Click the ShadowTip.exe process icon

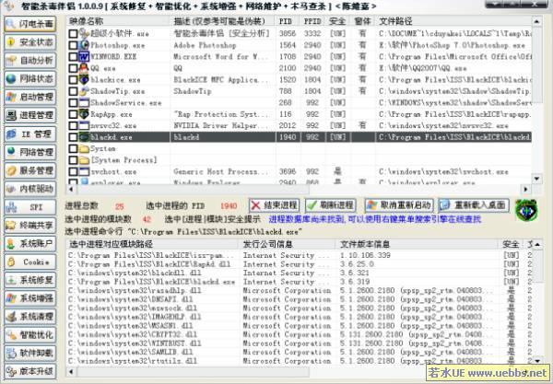click(x=84, y=91)
